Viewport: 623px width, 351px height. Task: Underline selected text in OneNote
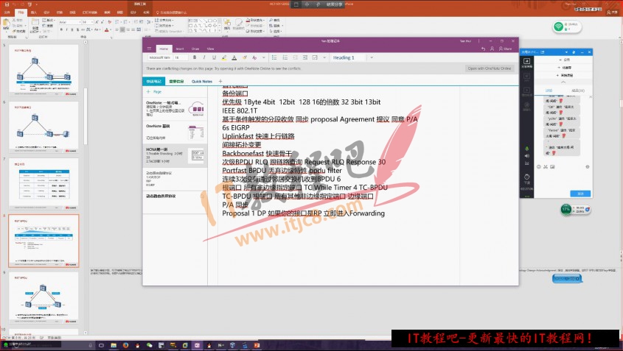pyautogui.click(x=213, y=57)
